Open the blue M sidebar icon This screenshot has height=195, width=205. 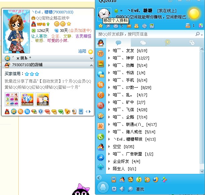pyautogui.click(x=101, y=157)
